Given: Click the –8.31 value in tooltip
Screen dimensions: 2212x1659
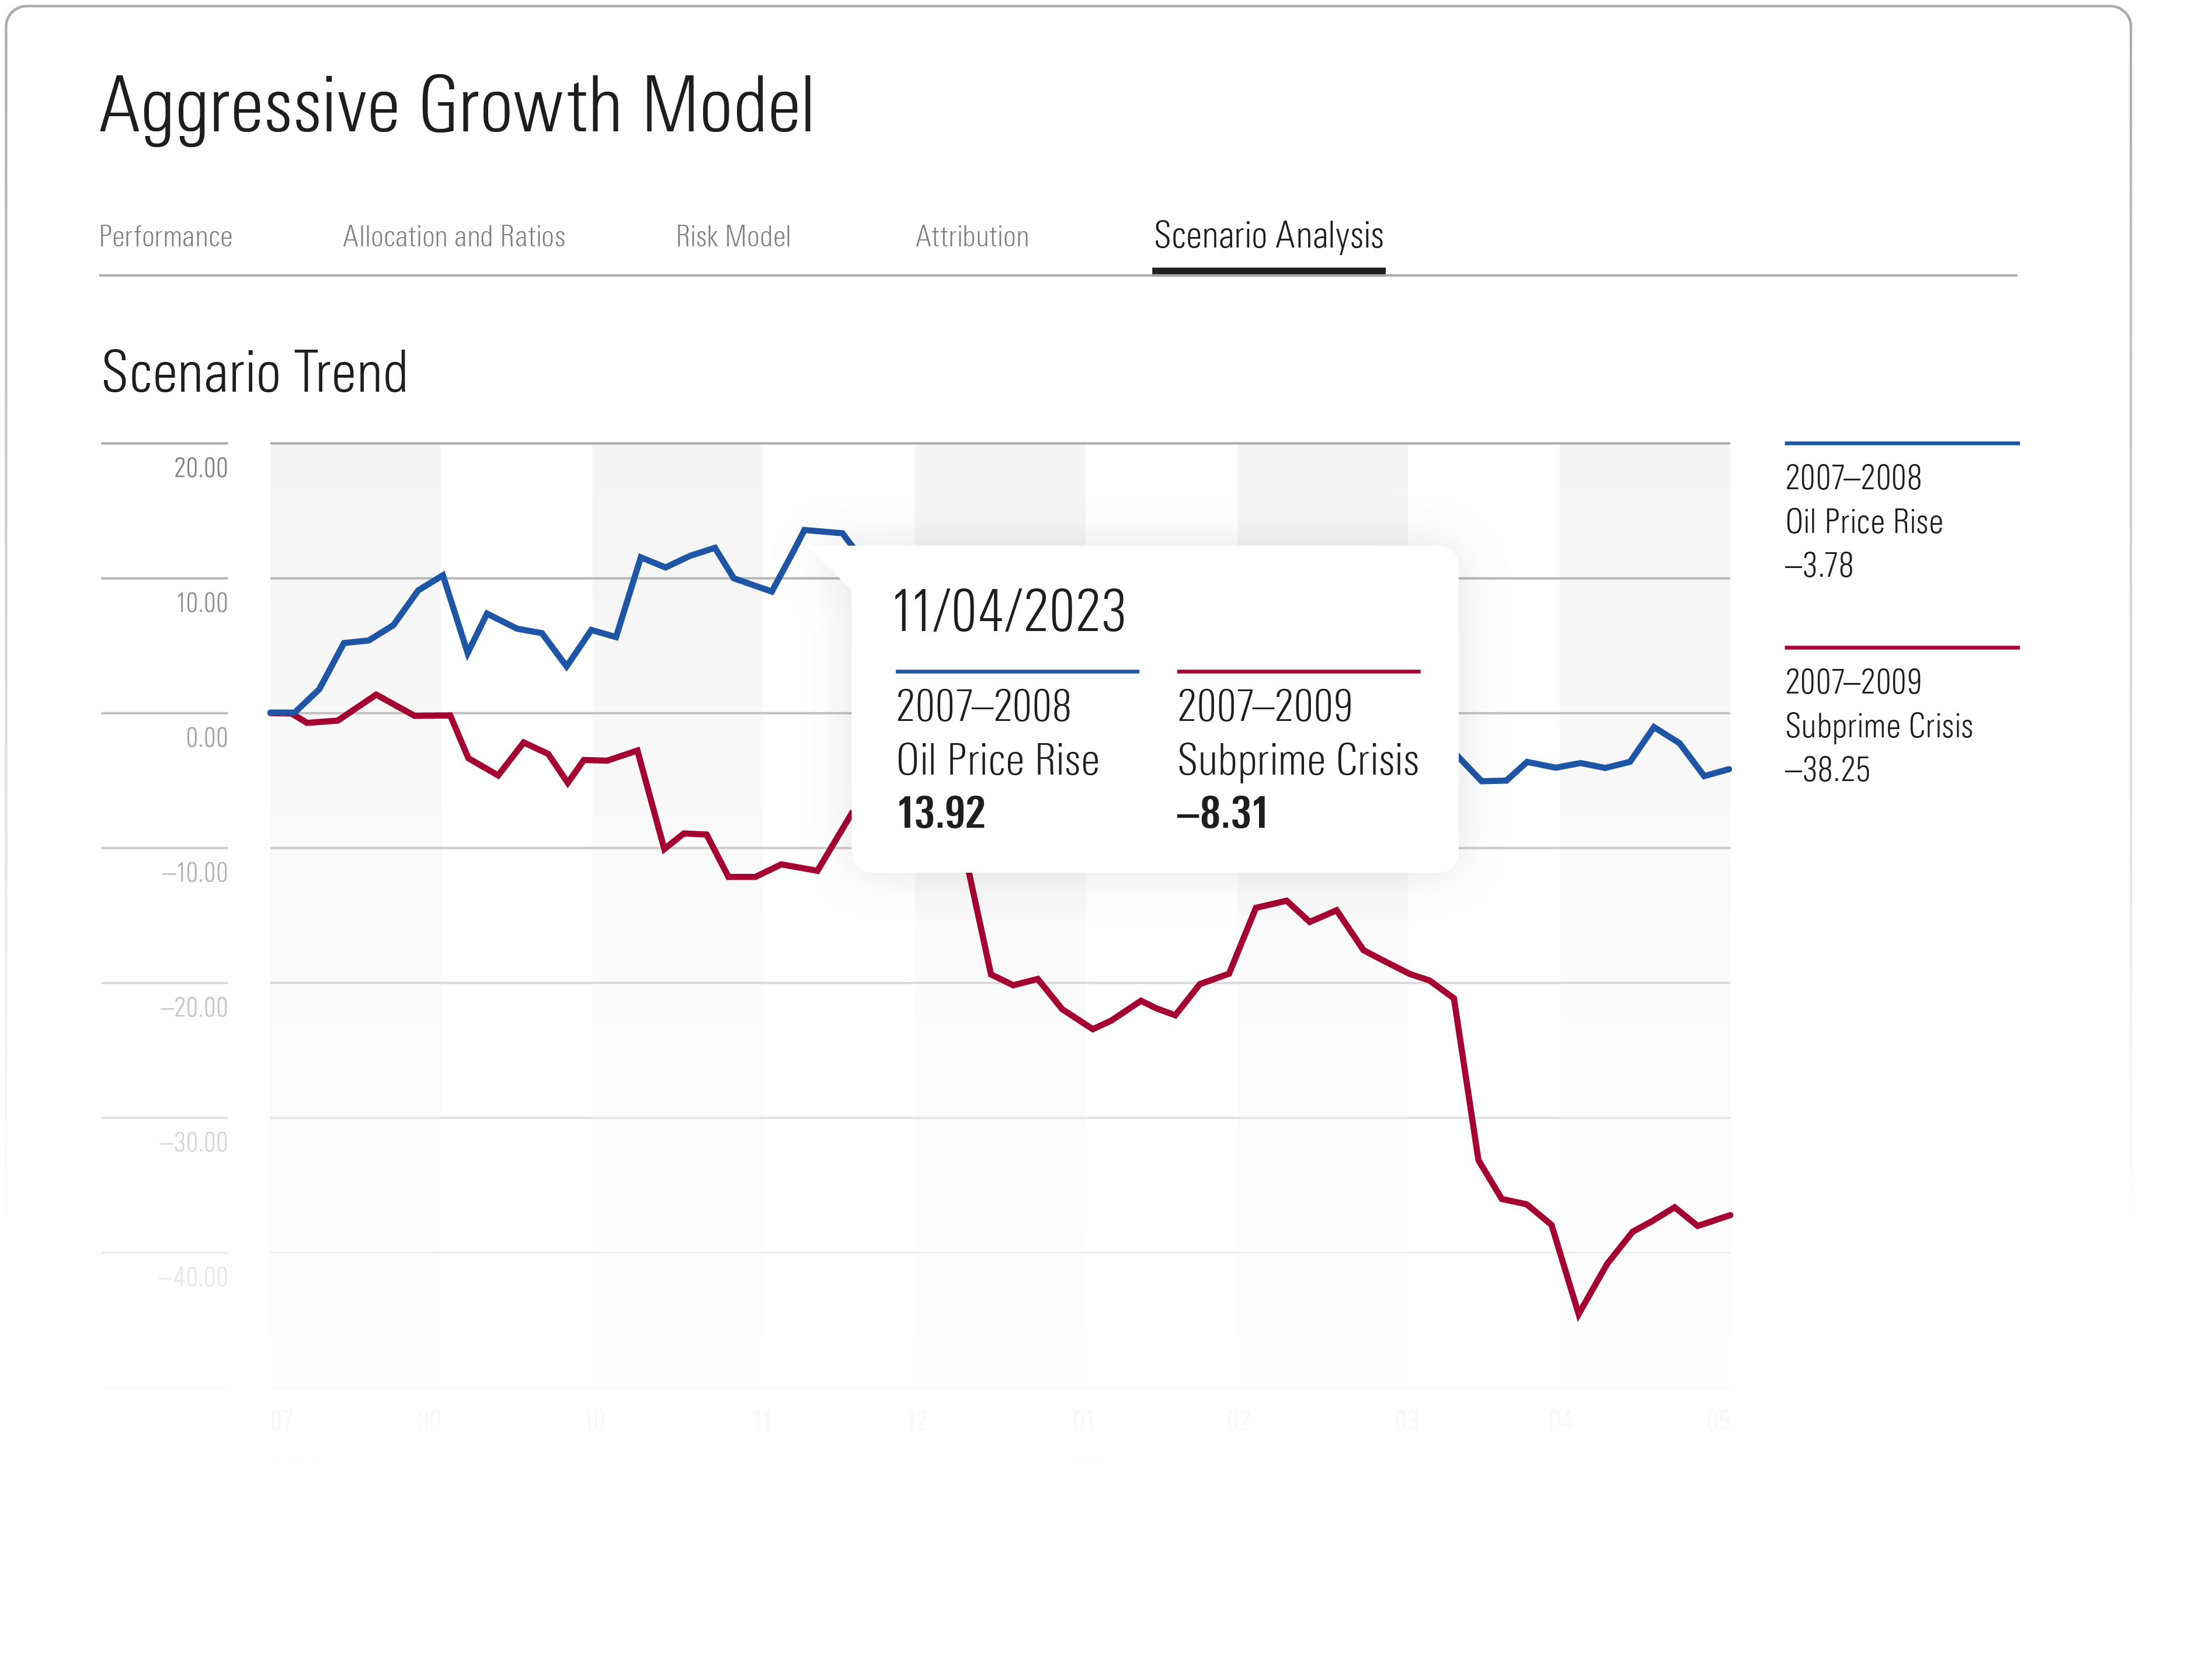Looking at the screenshot, I should (x=1222, y=813).
